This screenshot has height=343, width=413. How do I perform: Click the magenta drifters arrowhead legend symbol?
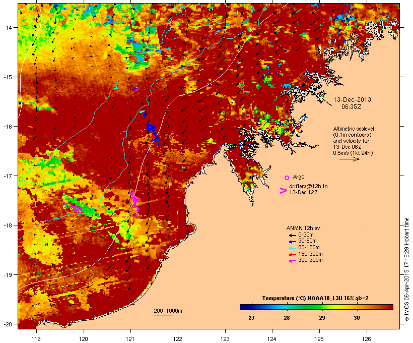pyautogui.click(x=283, y=191)
